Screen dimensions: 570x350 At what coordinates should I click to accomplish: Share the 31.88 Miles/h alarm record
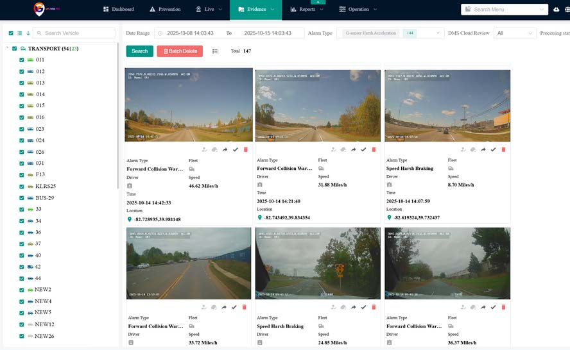tap(355, 149)
